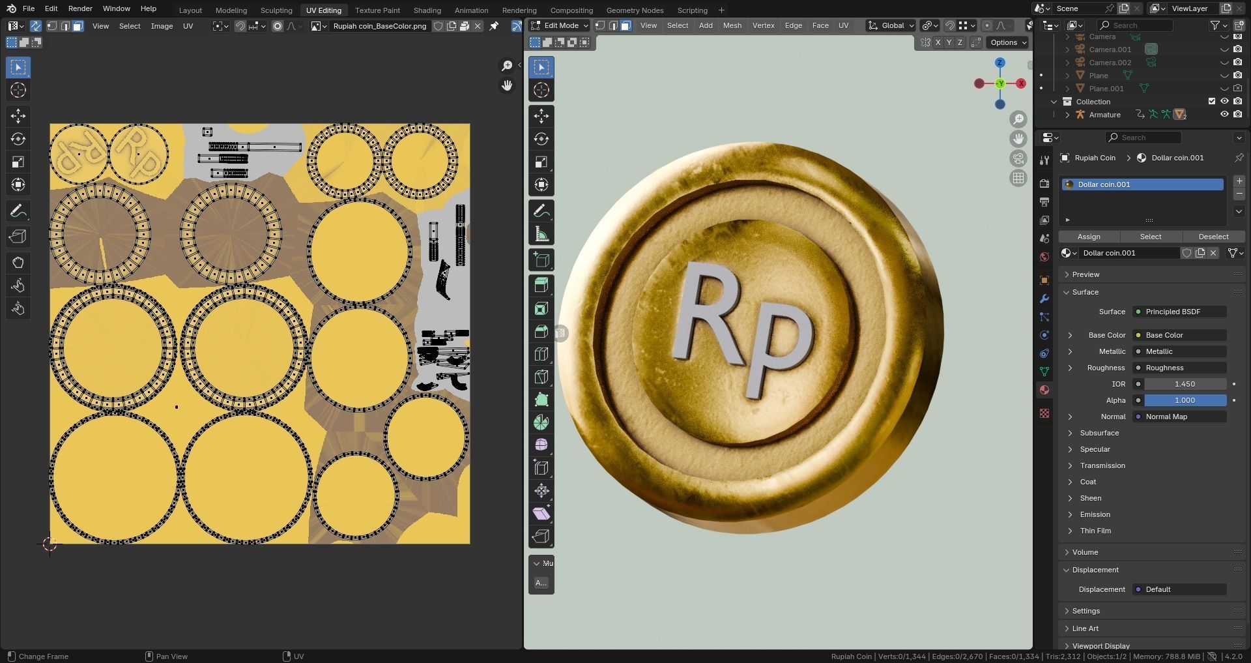
Task: Collapse the Surface panel
Action: [x=1086, y=292]
